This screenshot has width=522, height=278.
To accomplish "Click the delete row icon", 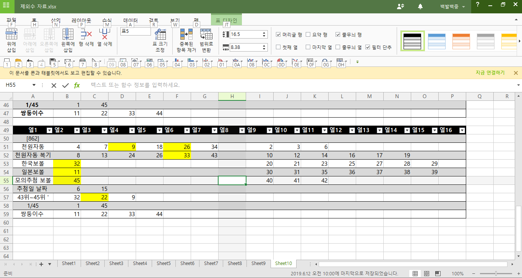I will tap(86, 39).
